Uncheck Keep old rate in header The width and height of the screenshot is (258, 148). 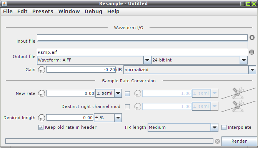(41, 128)
